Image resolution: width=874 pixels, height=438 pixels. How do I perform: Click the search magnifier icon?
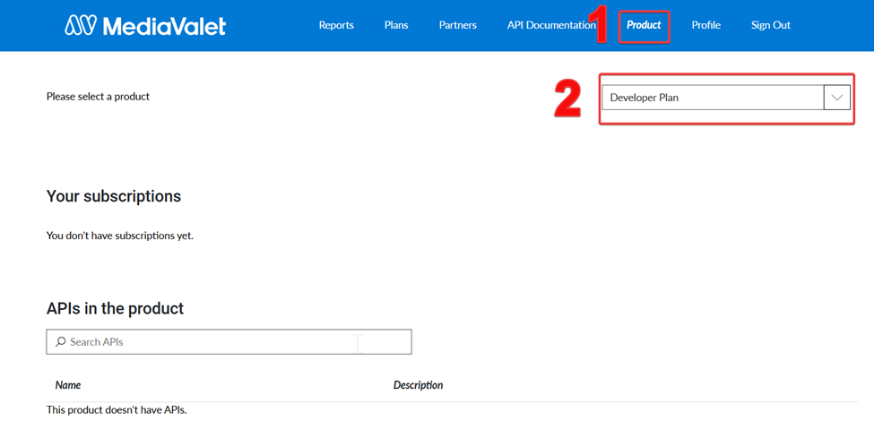coord(60,341)
